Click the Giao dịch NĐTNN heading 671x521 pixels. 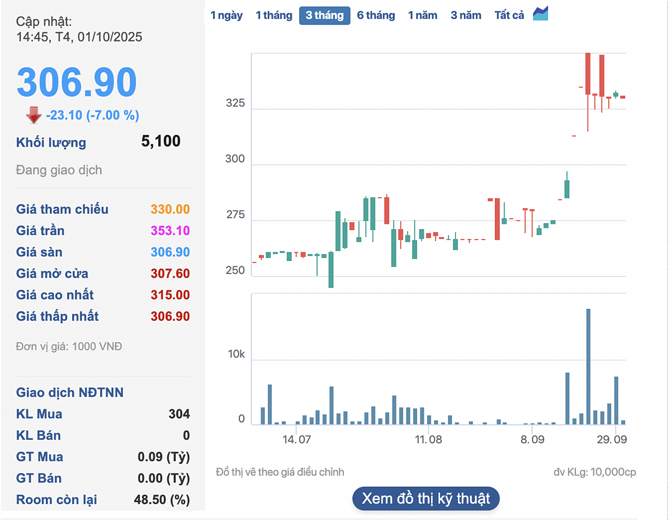pyautogui.click(x=70, y=392)
